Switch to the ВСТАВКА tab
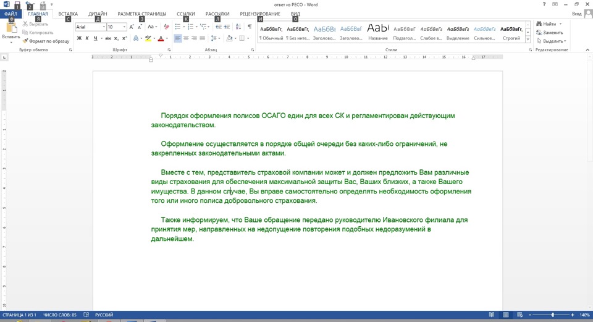593x322 pixels. [x=68, y=14]
